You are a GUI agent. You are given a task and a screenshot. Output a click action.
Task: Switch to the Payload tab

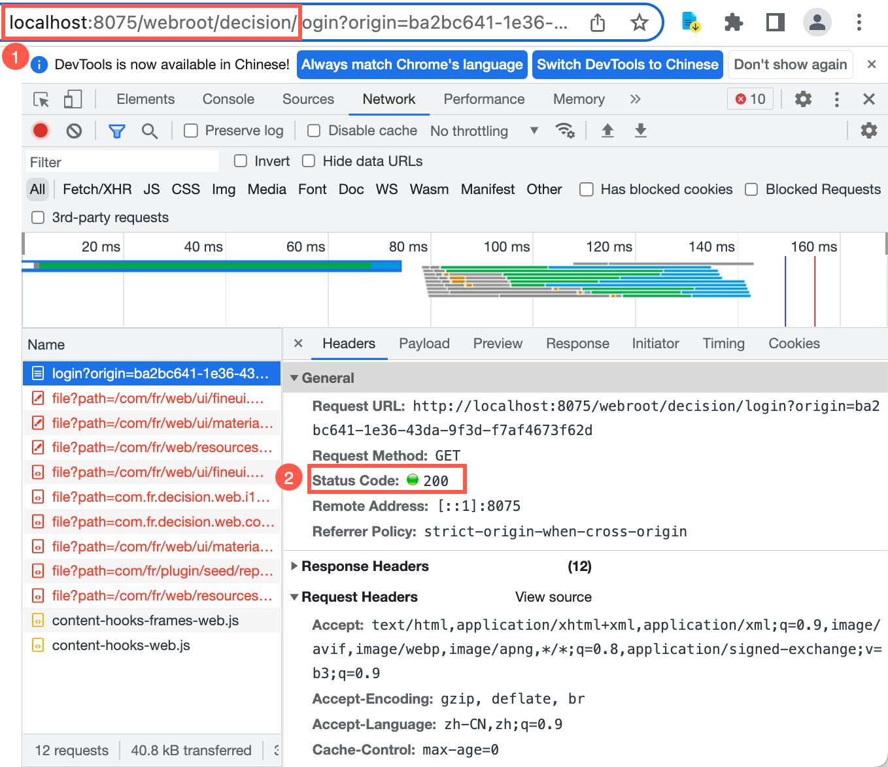pos(424,343)
